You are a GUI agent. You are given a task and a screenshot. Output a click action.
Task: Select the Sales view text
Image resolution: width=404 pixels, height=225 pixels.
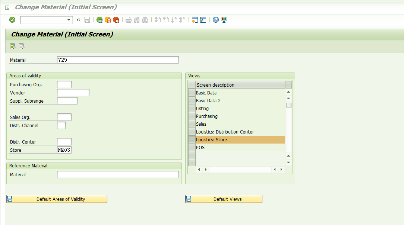click(201, 124)
